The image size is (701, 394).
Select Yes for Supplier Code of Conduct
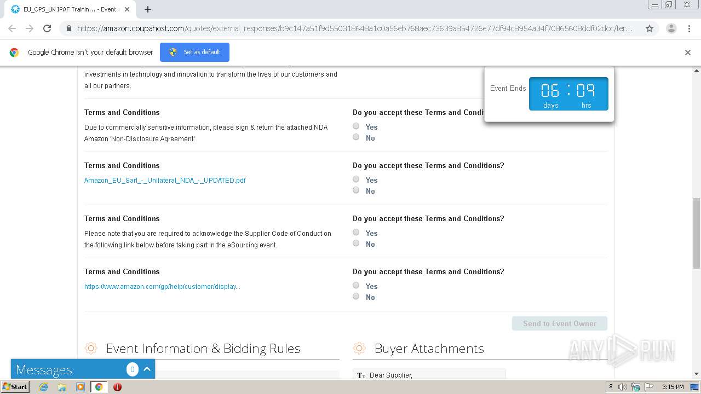[x=356, y=233]
